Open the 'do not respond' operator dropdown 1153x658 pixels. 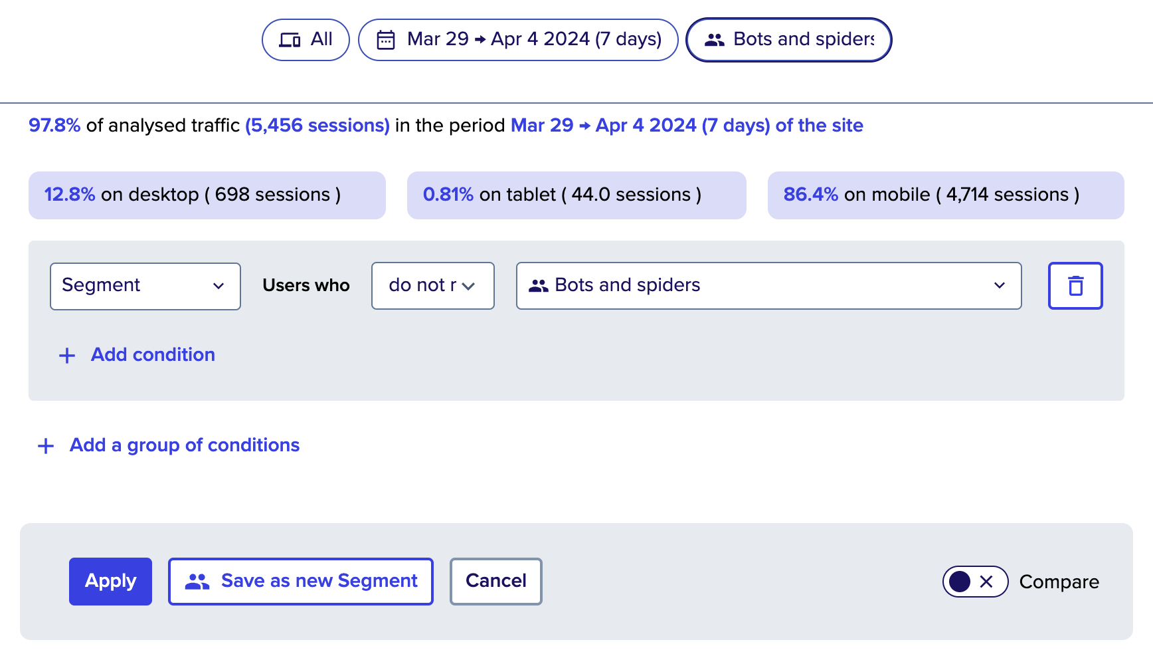coord(432,286)
